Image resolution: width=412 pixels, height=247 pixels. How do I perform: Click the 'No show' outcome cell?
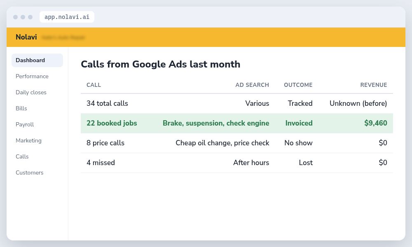298,143
